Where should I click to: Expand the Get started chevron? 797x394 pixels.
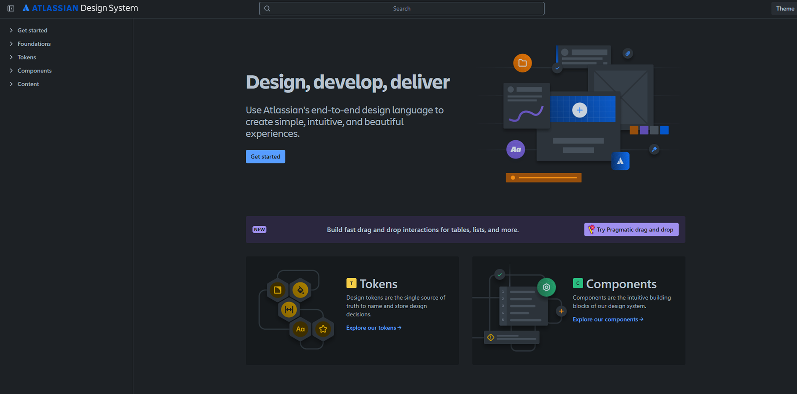click(11, 30)
